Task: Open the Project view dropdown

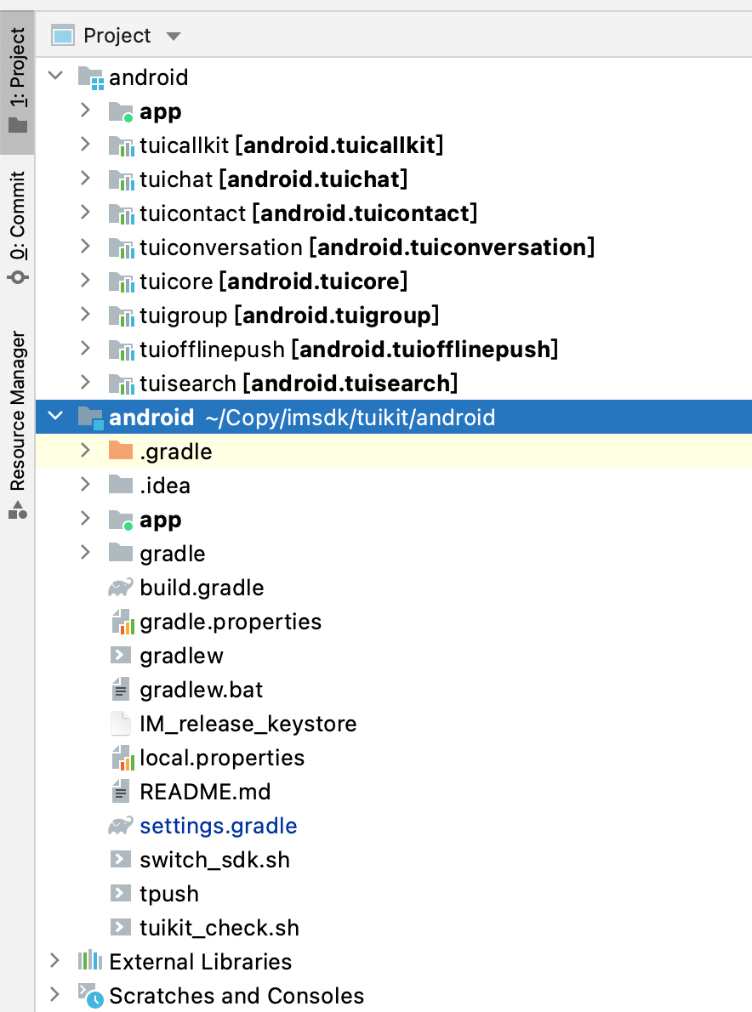Action: coord(173,36)
